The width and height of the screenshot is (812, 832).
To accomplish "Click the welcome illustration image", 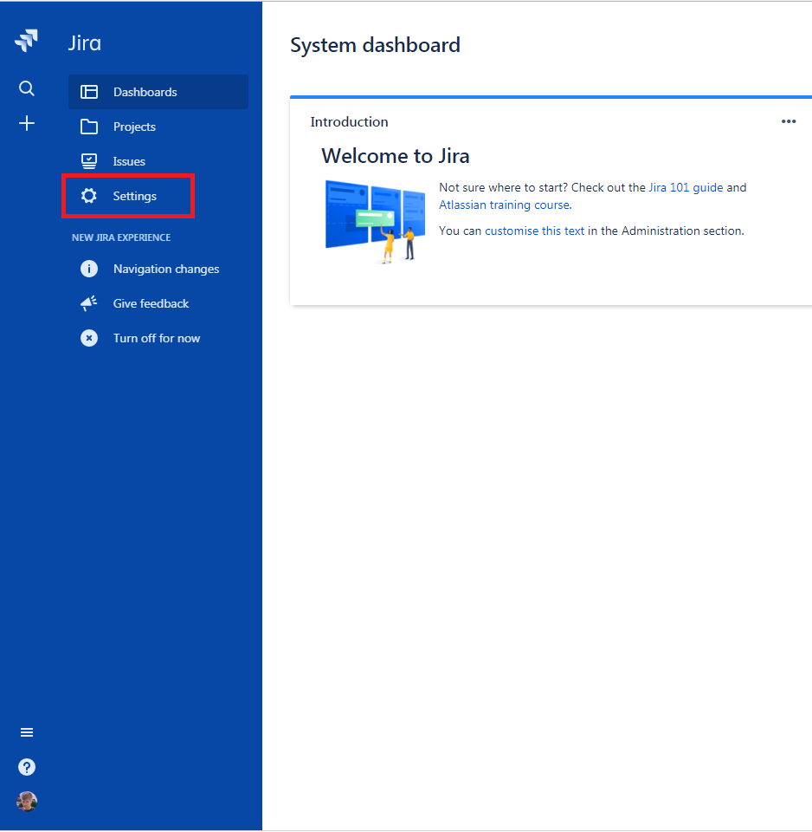I will [375, 221].
